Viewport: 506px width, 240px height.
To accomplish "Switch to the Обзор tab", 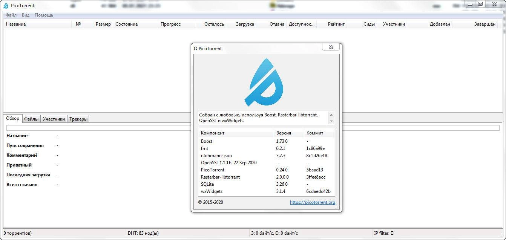I will point(13,118).
